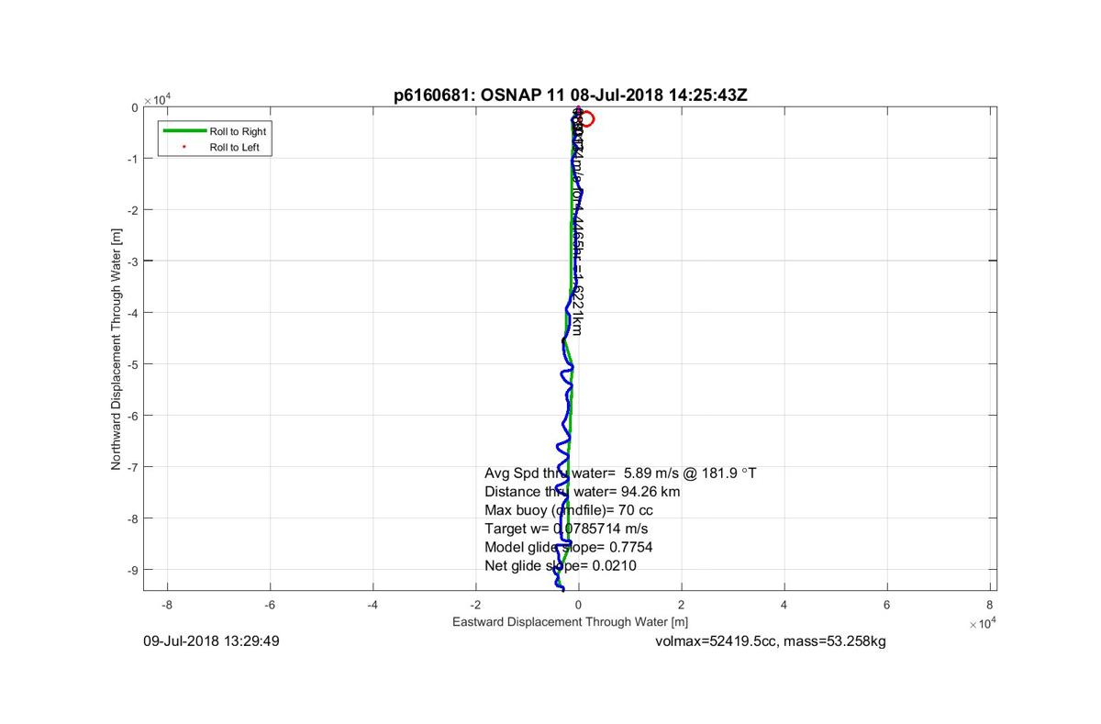The height and width of the screenshot is (724, 1101).
Task: Click the y-axis tick label -9
Action: pos(132,571)
